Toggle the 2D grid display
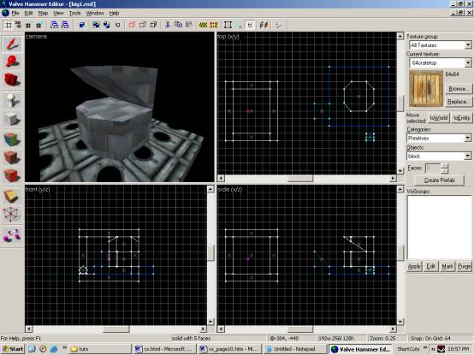This screenshot has height=355, width=474. (x=9, y=25)
